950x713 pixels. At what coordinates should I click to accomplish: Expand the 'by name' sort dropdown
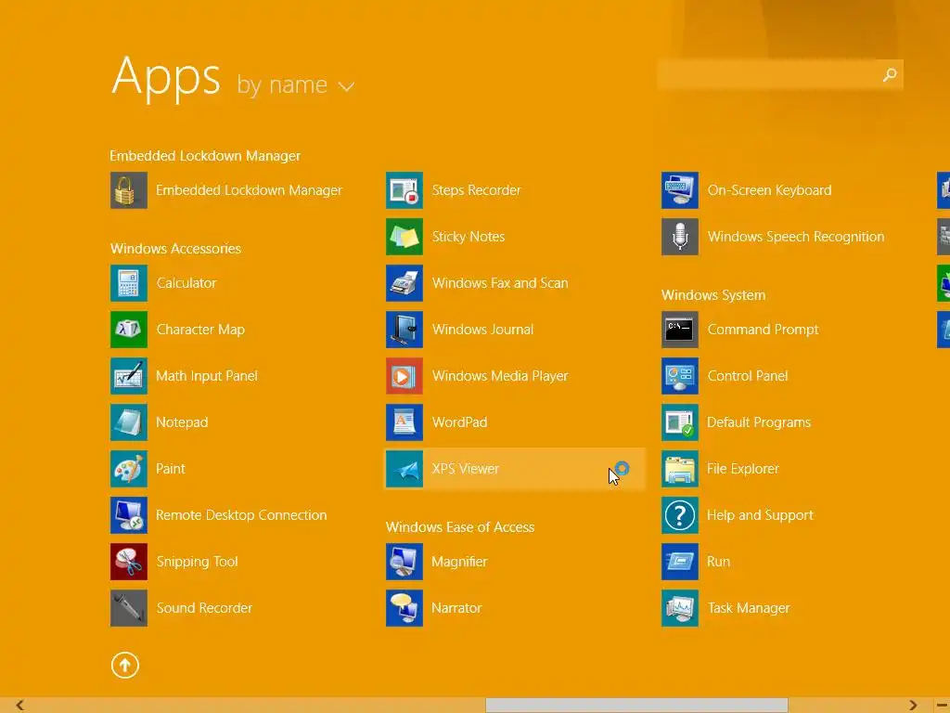295,84
